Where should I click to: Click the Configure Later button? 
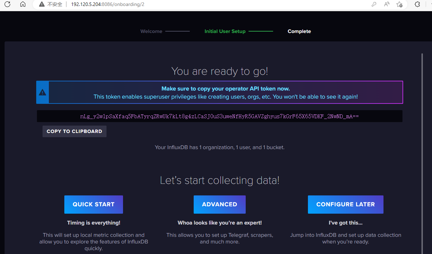tap(346, 205)
